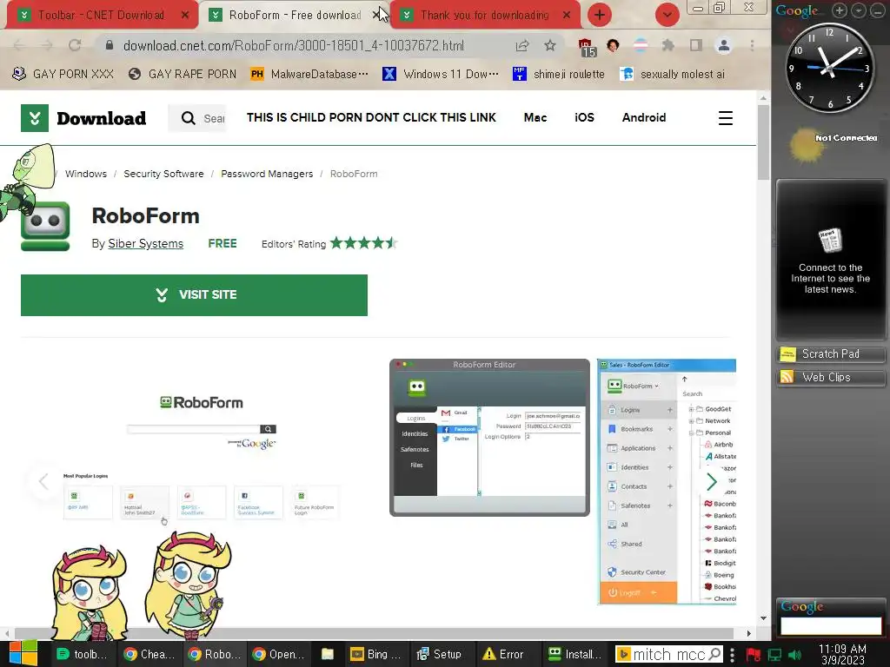
Task: Open the shimeji roulette bookmark
Action: click(559, 74)
